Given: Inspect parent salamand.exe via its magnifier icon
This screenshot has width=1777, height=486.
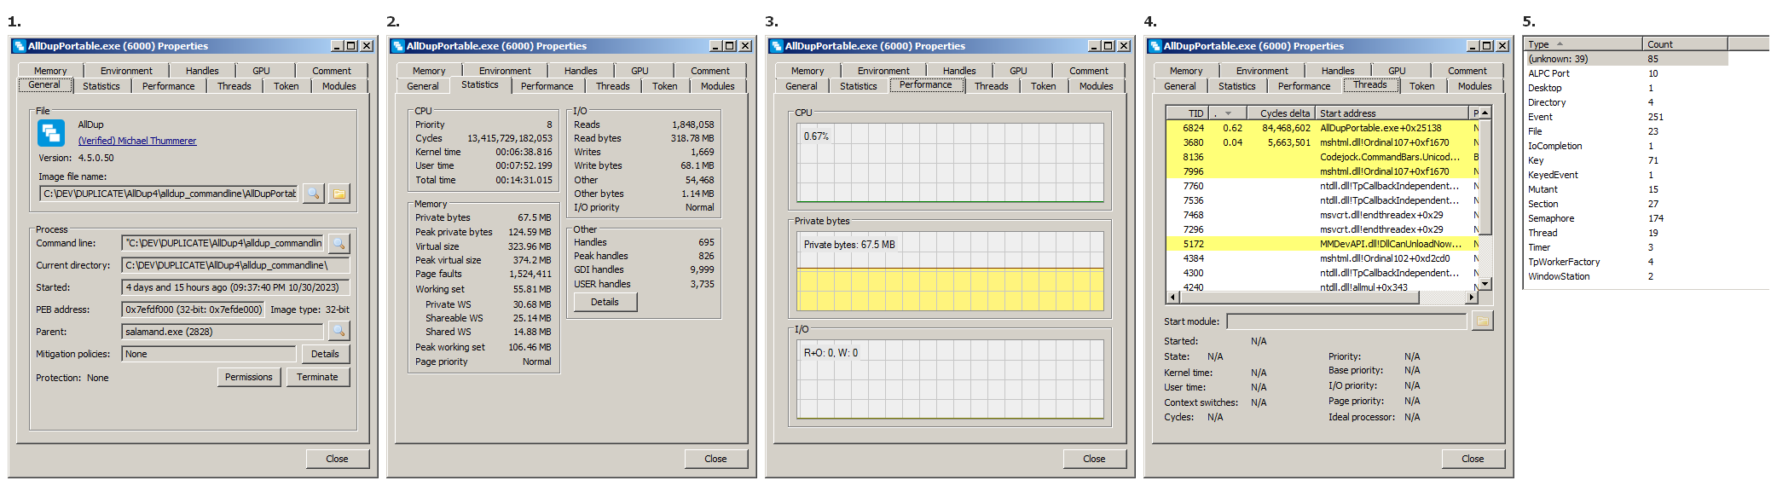Looking at the screenshot, I should coord(339,331).
